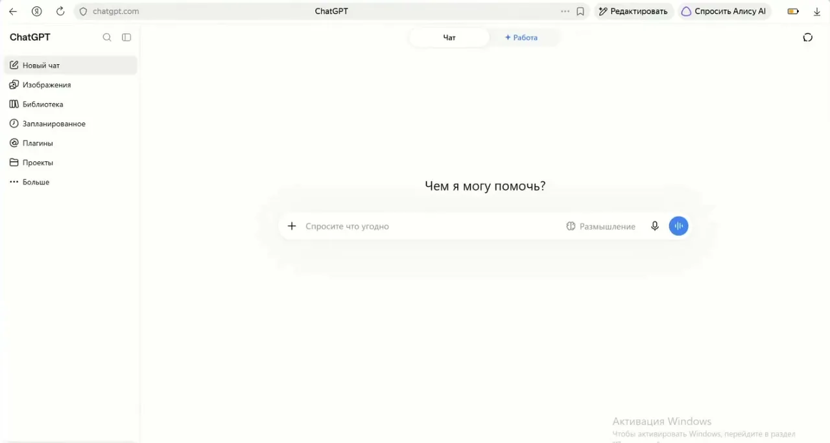Viewport: 830px width, 443px height.
Task: Open browser downloads arrow icon
Action: 817,11
